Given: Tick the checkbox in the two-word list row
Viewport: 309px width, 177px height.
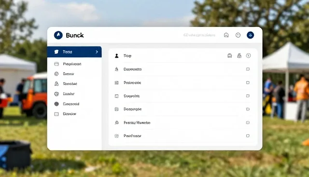Looking at the screenshot, I should (248, 123).
